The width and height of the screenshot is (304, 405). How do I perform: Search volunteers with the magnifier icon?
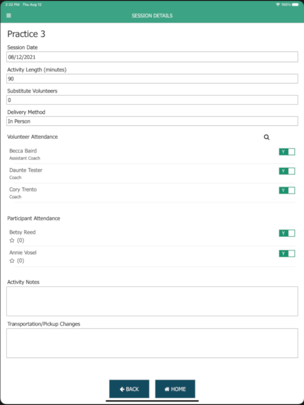[267, 137]
